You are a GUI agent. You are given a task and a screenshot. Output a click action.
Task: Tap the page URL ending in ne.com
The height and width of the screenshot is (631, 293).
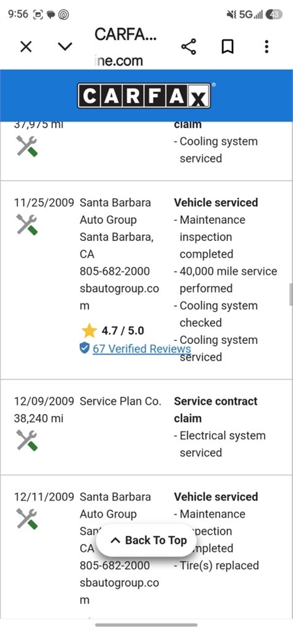(119, 61)
